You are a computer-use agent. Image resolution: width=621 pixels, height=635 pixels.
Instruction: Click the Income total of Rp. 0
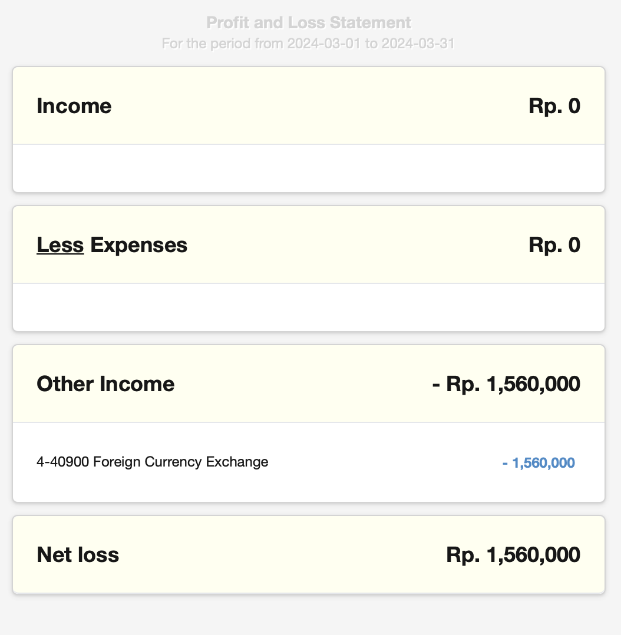pos(554,106)
